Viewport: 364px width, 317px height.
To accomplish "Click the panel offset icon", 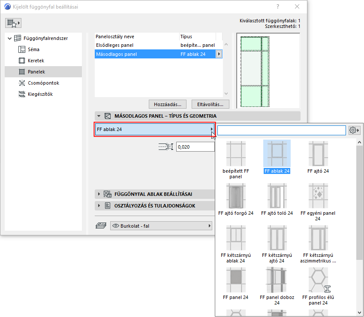I will pos(166,147).
